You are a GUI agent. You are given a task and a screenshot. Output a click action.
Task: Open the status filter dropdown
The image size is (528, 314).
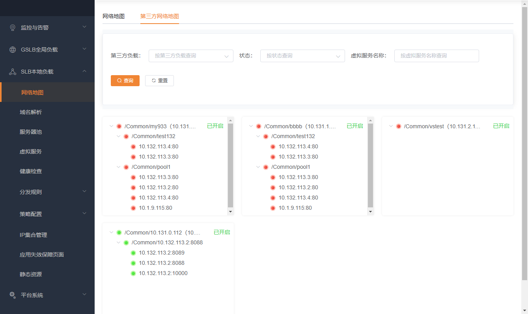[302, 56]
